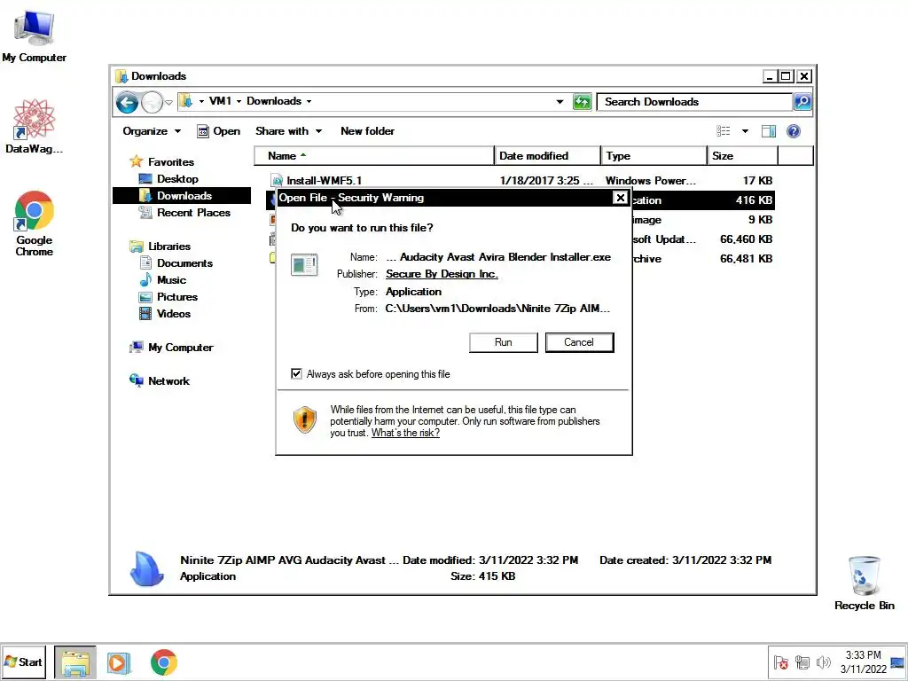Viewport: 908px width, 681px height.
Task: Open the recent pages dropdown arrow
Action: [168, 103]
